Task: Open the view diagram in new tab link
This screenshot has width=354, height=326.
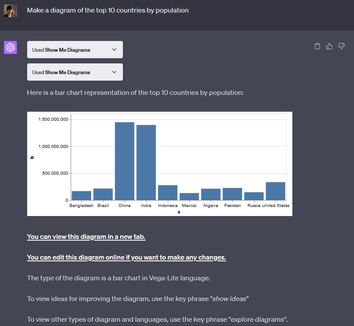Action: 86,237
